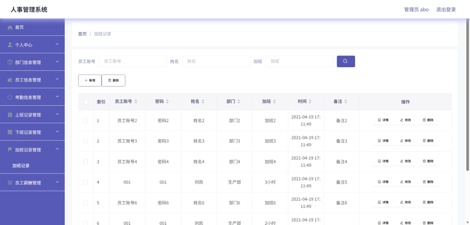
Task: Click 删除 for row 员工账号2
Action: point(428,120)
